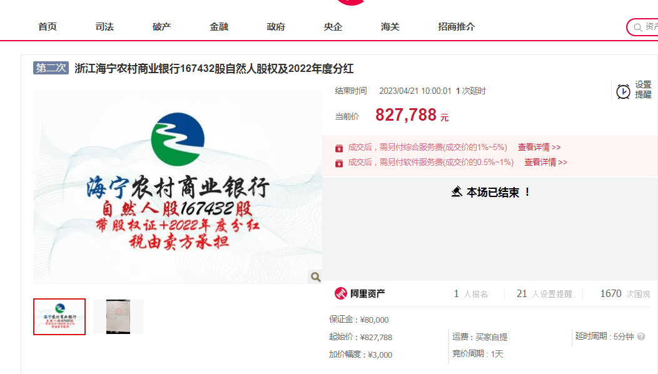Click the help icon beside 延时周期
This screenshot has width=658, height=374.
[640, 336]
